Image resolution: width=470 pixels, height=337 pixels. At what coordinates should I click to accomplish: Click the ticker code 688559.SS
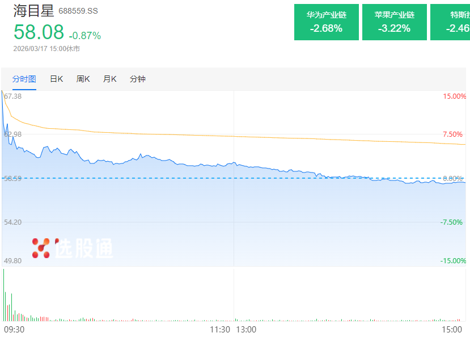[x=78, y=11]
